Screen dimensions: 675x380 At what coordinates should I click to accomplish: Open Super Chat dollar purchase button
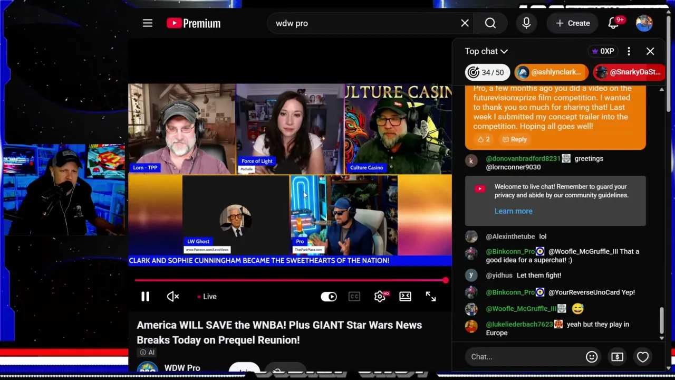tap(617, 357)
